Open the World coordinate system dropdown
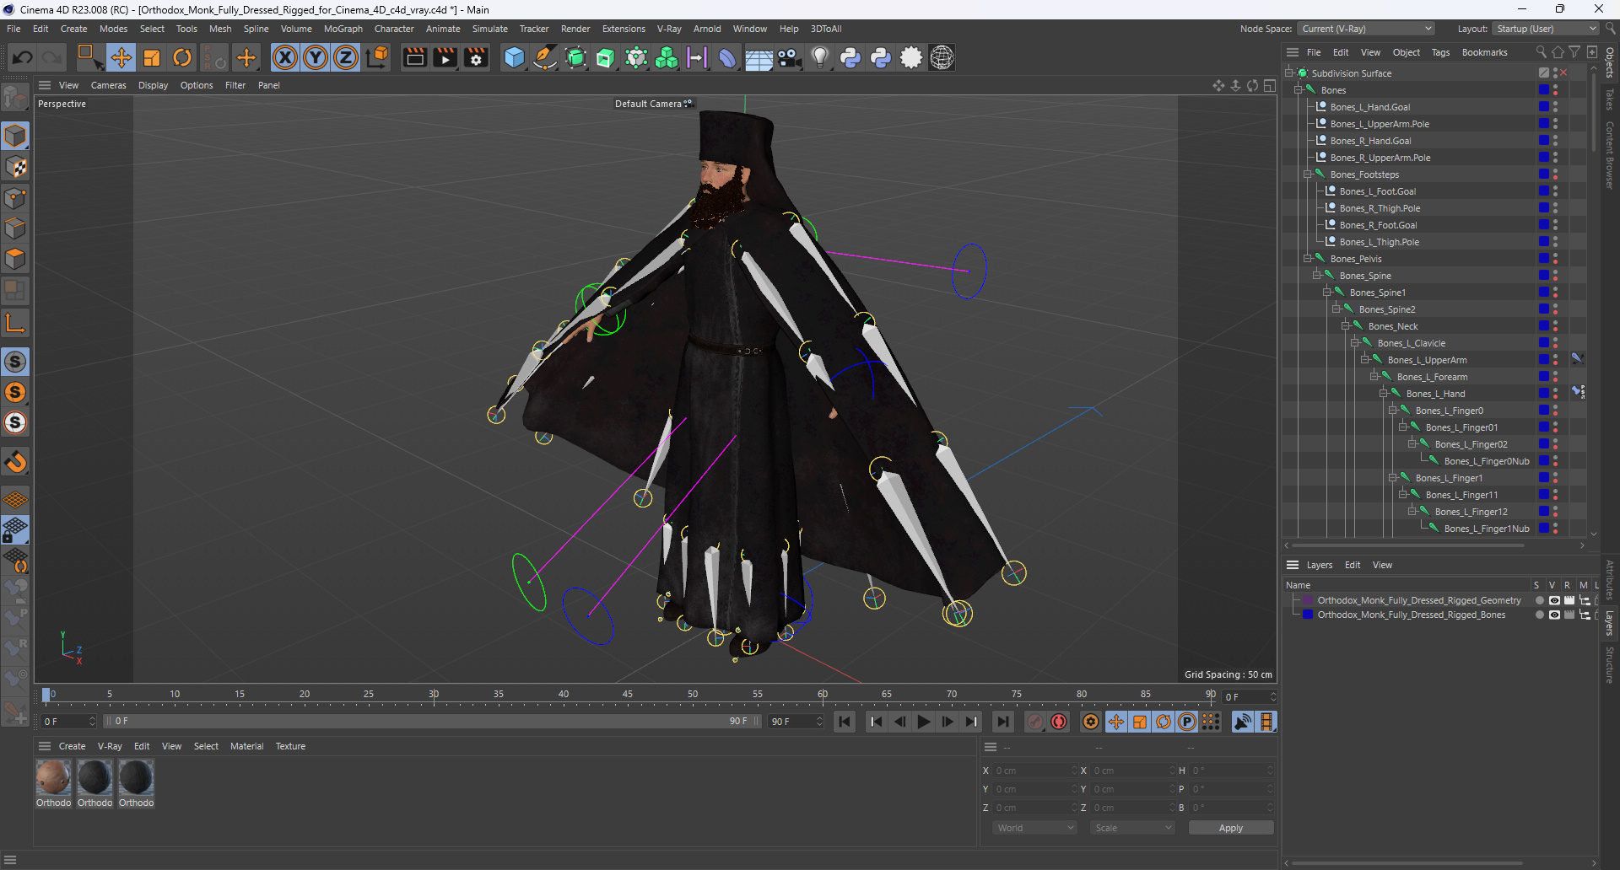Image resolution: width=1620 pixels, height=870 pixels. 1035,828
